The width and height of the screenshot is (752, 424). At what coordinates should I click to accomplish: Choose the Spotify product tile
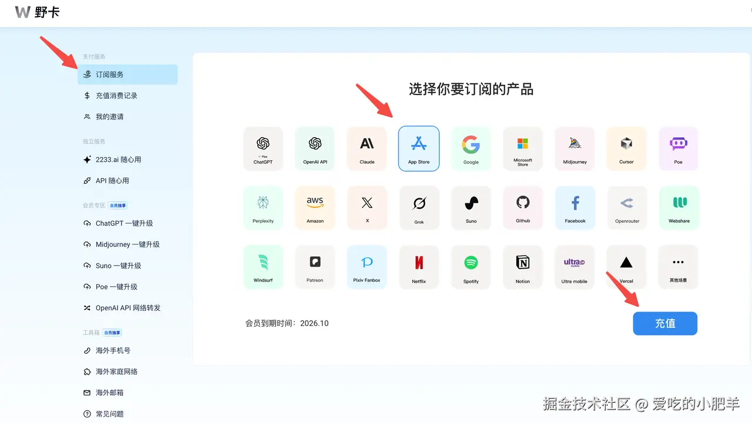[471, 267]
